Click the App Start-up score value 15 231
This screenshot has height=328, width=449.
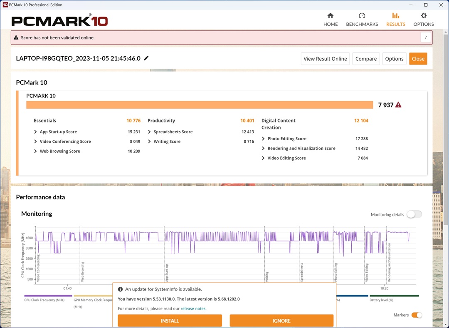point(134,132)
